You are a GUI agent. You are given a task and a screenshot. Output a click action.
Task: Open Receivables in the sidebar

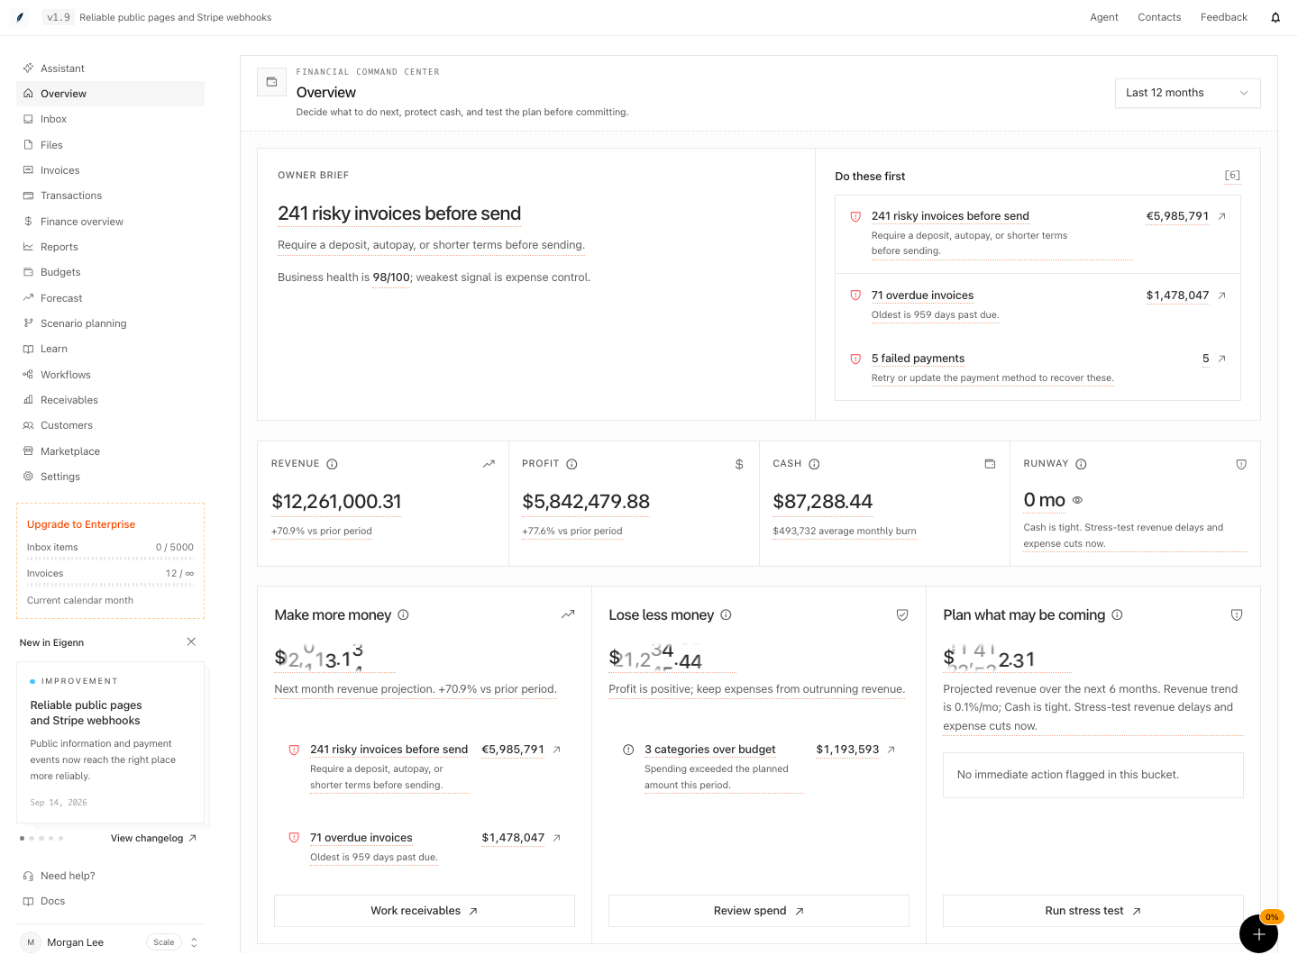click(110, 400)
